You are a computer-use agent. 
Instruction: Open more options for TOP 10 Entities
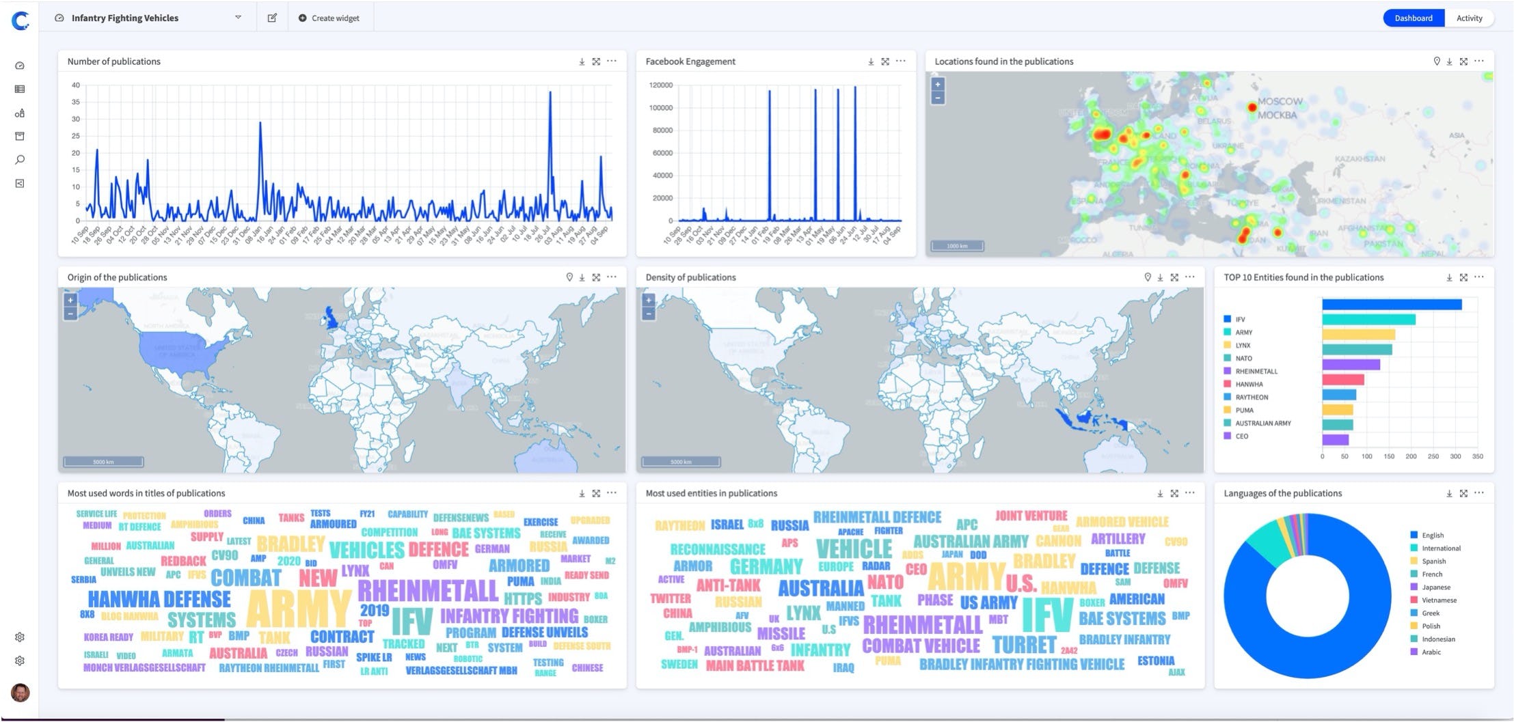tap(1479, 277)
